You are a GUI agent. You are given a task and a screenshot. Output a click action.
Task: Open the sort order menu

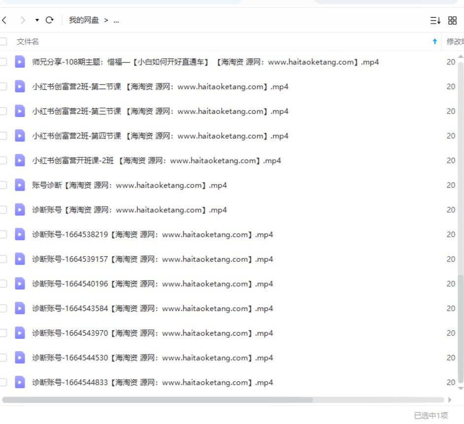(x=435, y=20)
